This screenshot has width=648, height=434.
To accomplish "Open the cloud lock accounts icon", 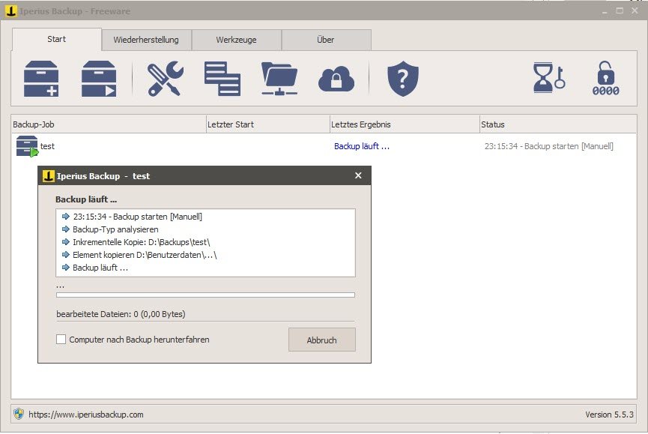I will 336,79.
